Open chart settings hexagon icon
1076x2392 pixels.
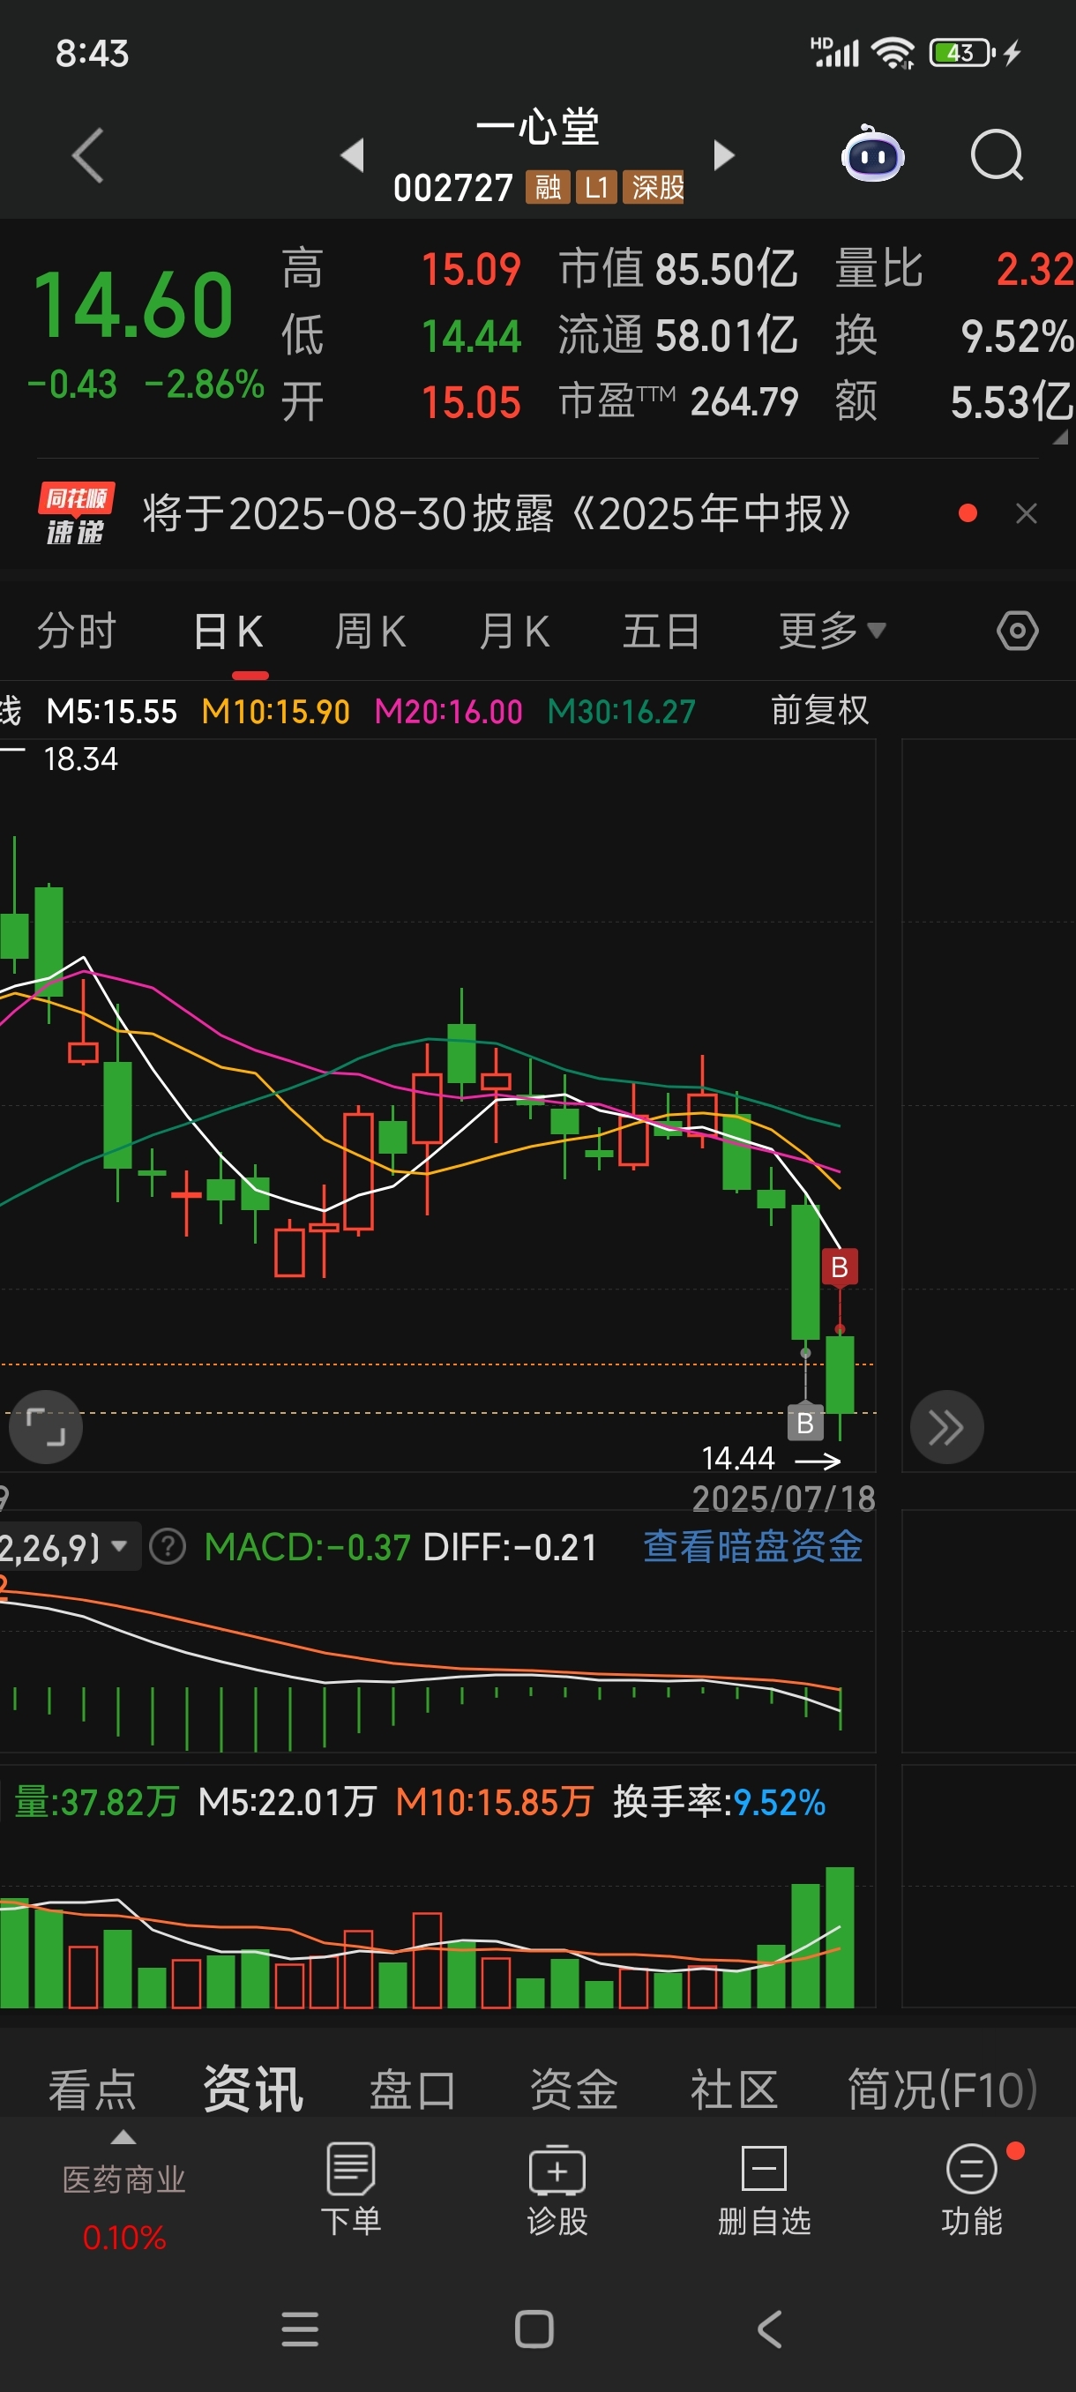coord(1018,632)
